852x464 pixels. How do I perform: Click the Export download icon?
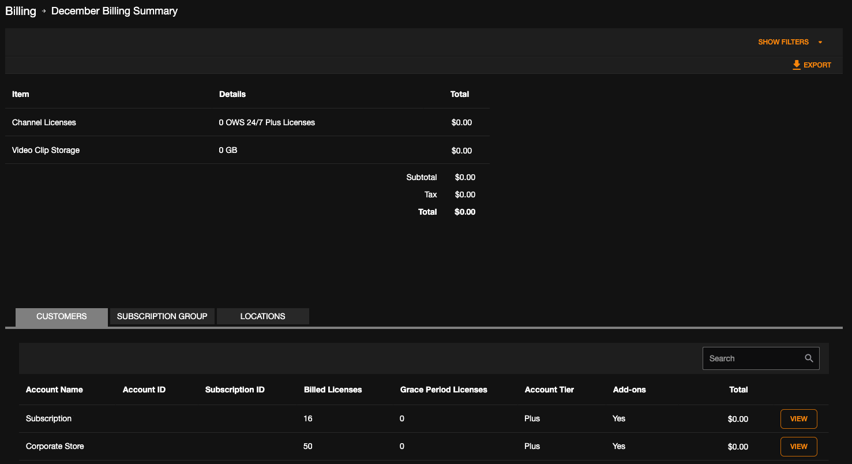click(797, 65)
